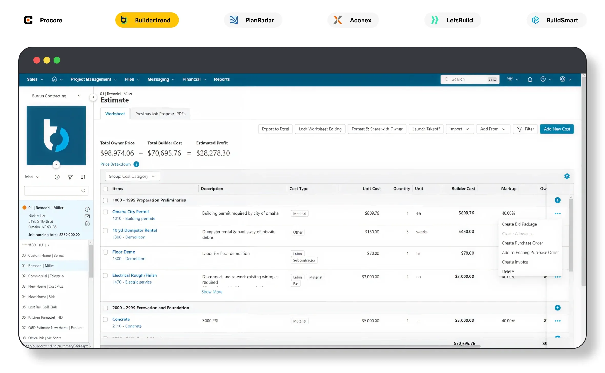Viewport: 605px width, 373px height.
Task: Click the jobs sort arrows icon
Action: coord(83,177)
